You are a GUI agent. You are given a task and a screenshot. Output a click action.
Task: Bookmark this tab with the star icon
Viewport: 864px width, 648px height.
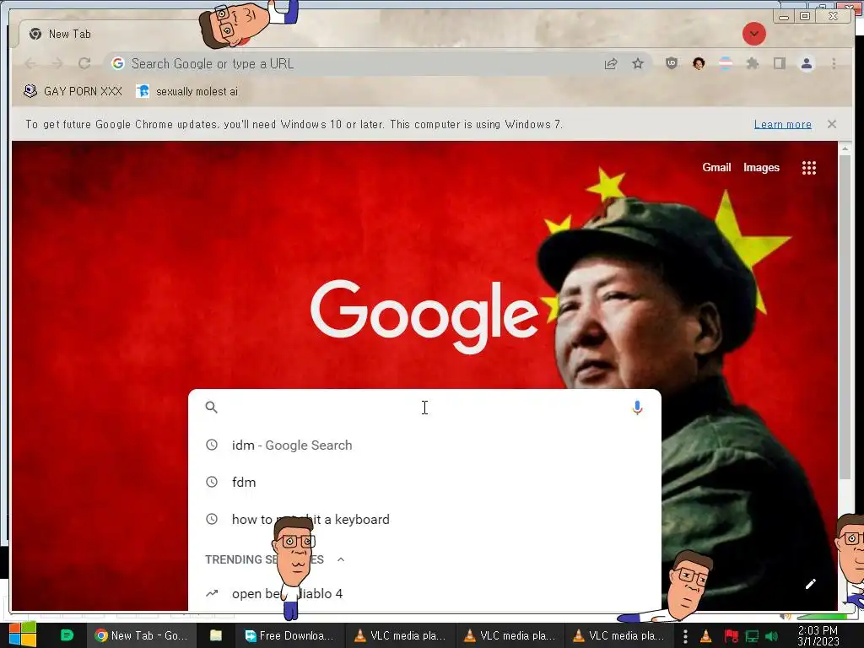tap(638, 64)
